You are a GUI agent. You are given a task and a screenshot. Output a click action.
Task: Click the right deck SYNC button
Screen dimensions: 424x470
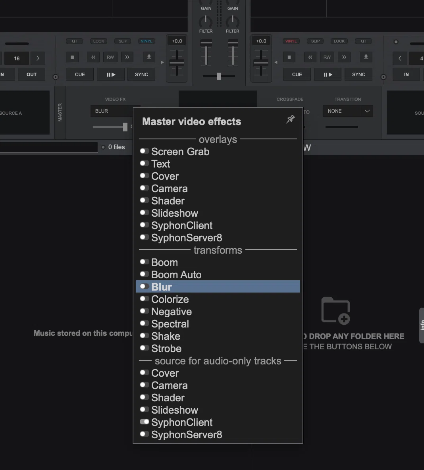coord(358,75)
